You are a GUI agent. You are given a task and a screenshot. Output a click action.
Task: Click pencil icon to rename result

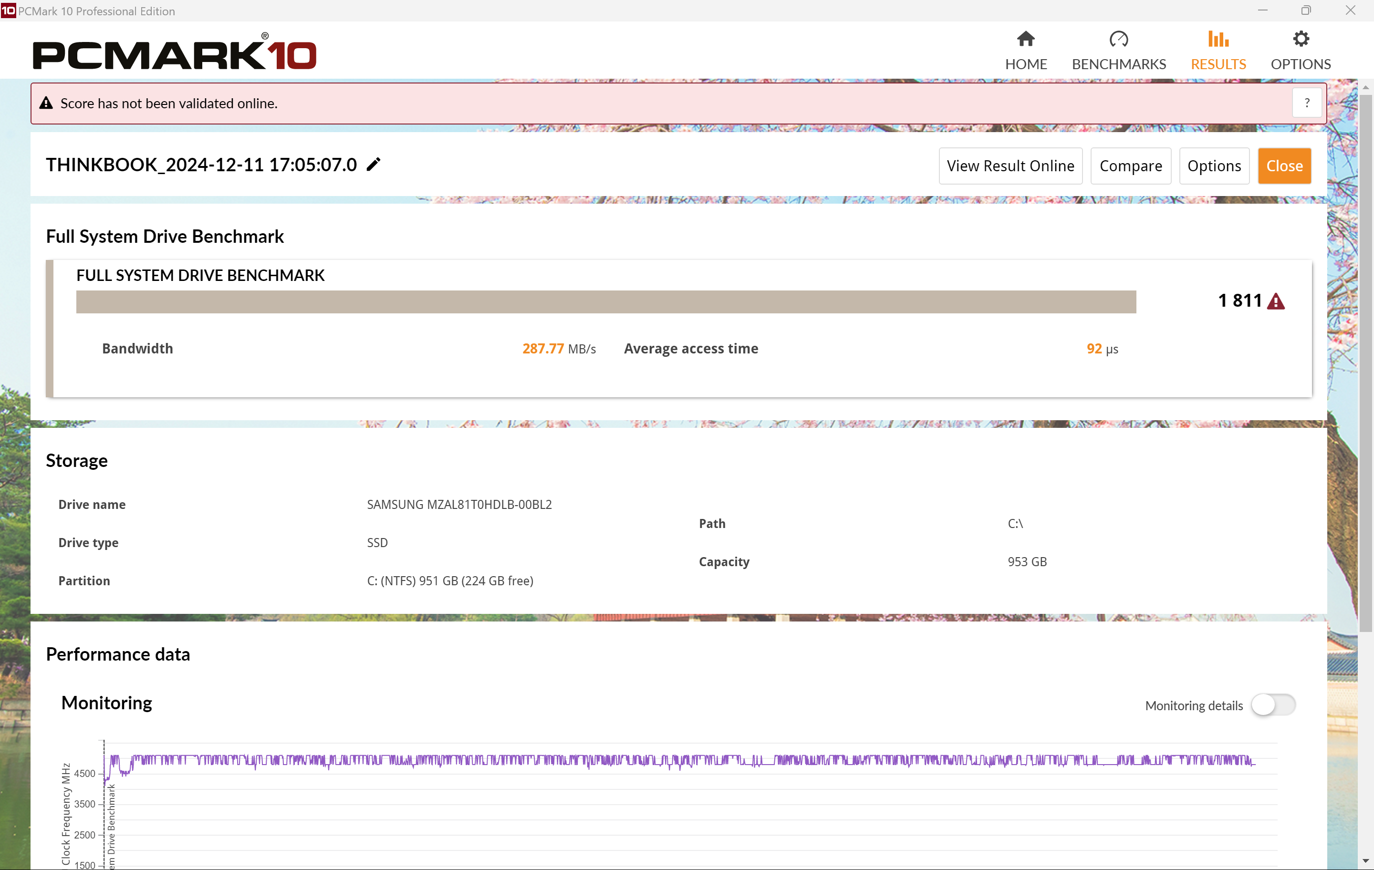[x=373, y=165]
